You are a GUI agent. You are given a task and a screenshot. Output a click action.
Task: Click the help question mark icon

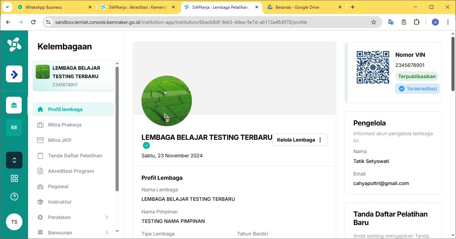14,197
